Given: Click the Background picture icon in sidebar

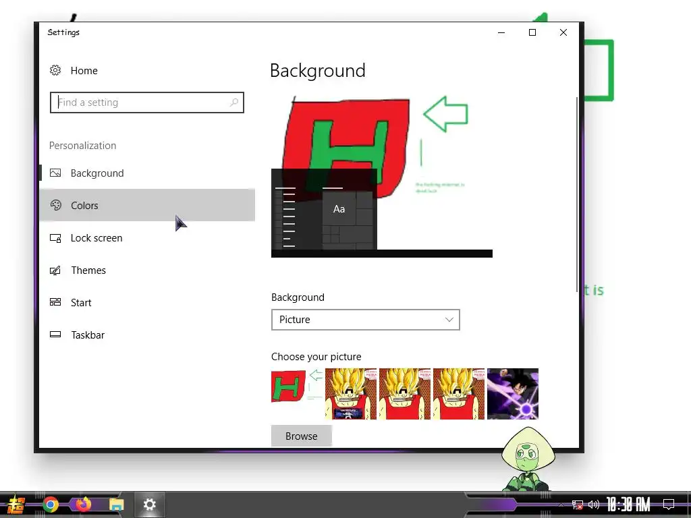Looking at the screenshot, I should (x=55, y=173).
